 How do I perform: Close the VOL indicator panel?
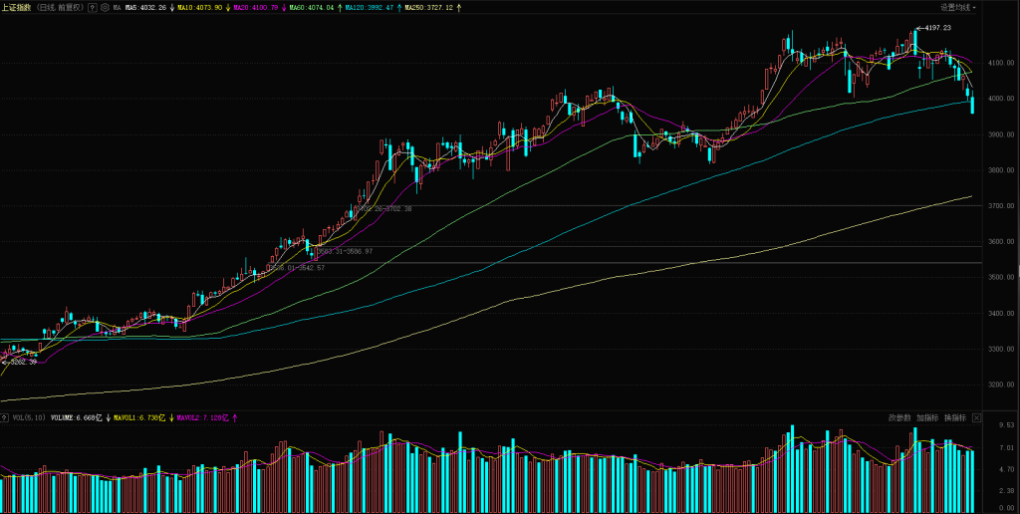[x=976, y=418]
